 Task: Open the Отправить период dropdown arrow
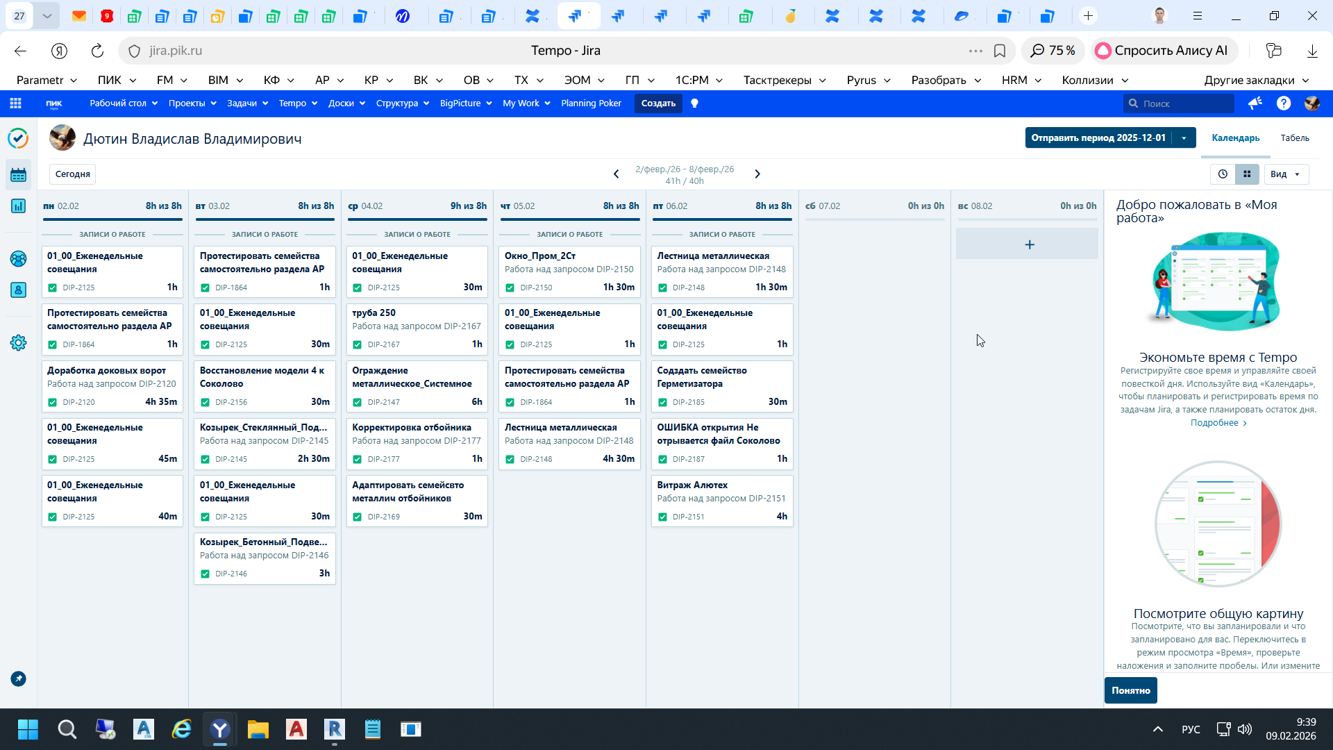click(x=1184, y=138)
